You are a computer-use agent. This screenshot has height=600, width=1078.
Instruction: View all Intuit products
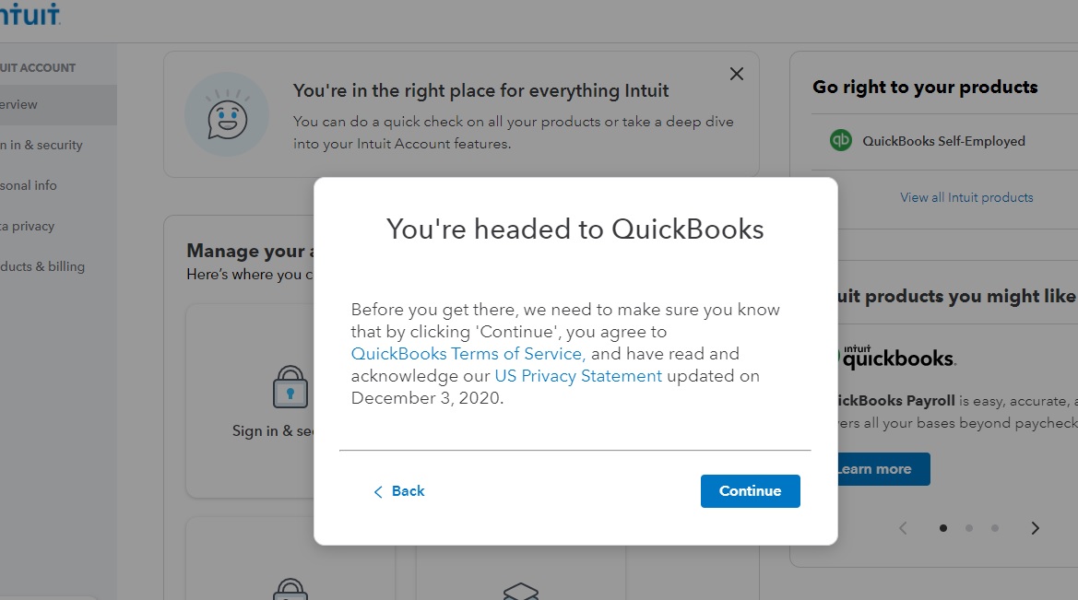(x=965, y=197)
